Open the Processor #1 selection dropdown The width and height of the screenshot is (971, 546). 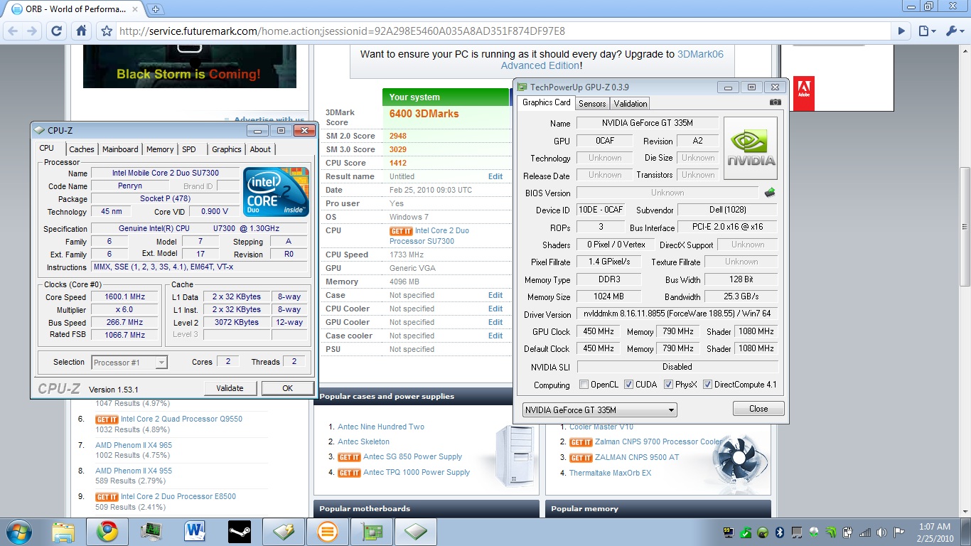(130, 363)
